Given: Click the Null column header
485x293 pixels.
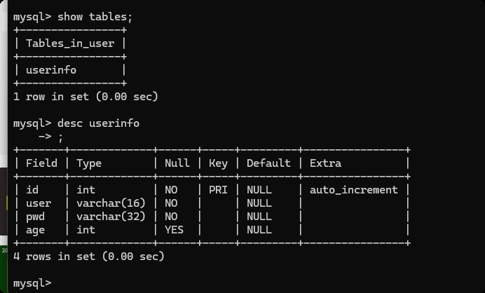Looking at the screenshot, I should coord(177,163).
